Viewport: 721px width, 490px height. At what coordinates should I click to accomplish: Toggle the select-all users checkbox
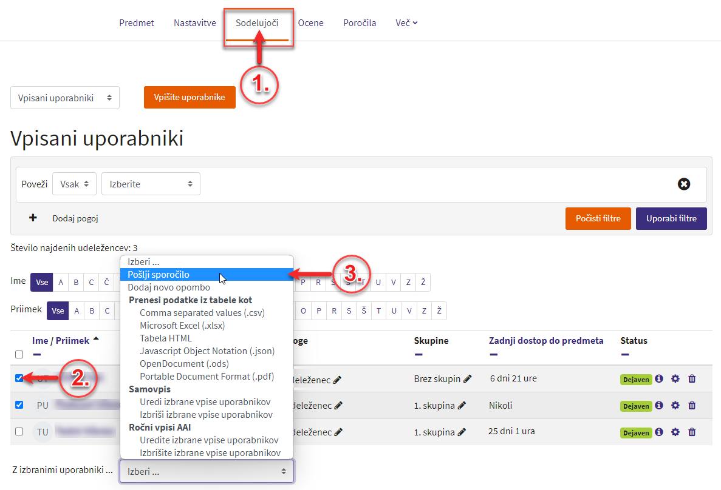click(x=19, y=355)
